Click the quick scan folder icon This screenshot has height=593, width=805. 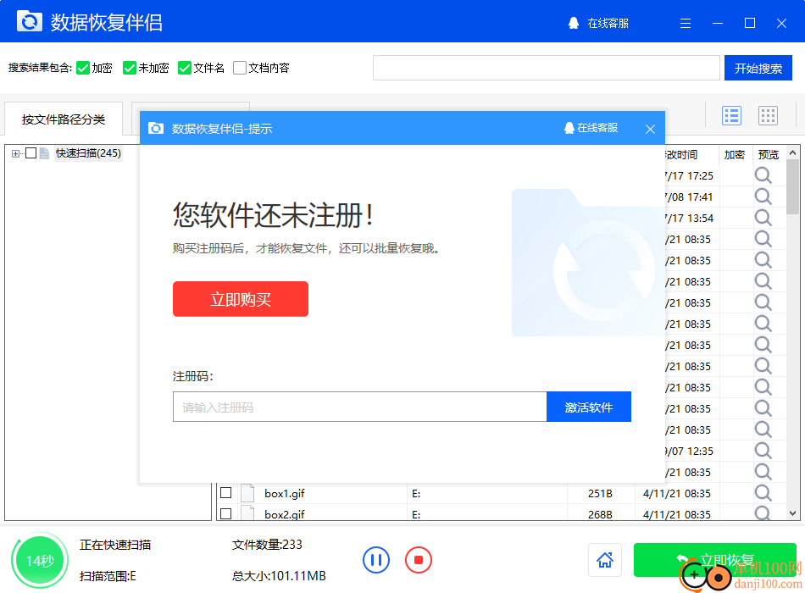pos(44,153)
